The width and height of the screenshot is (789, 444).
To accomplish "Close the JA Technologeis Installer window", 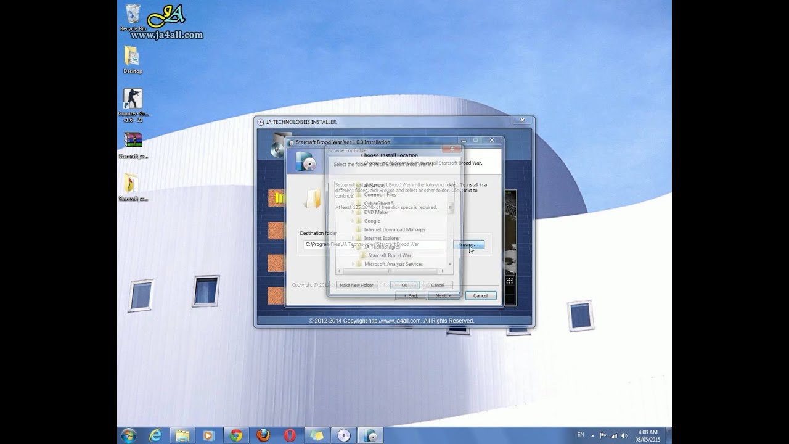I will pyautogui.click(x=522, y=120).
